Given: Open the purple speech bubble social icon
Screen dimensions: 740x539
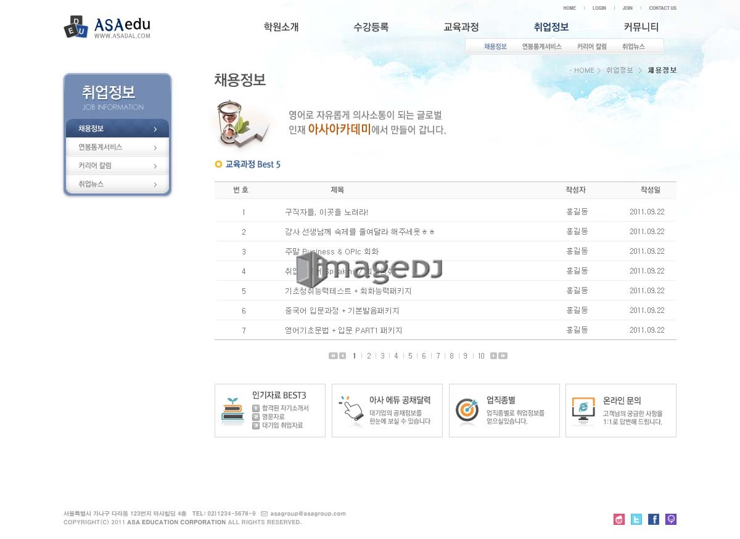Looking at the screenshot, I should (x=671, y=519).
